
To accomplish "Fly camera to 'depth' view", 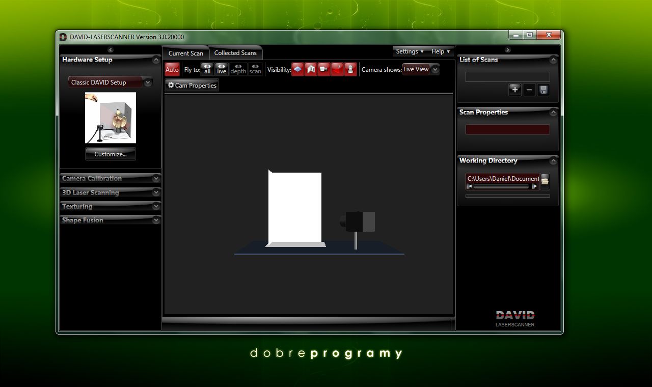I will tap(238, 69).
